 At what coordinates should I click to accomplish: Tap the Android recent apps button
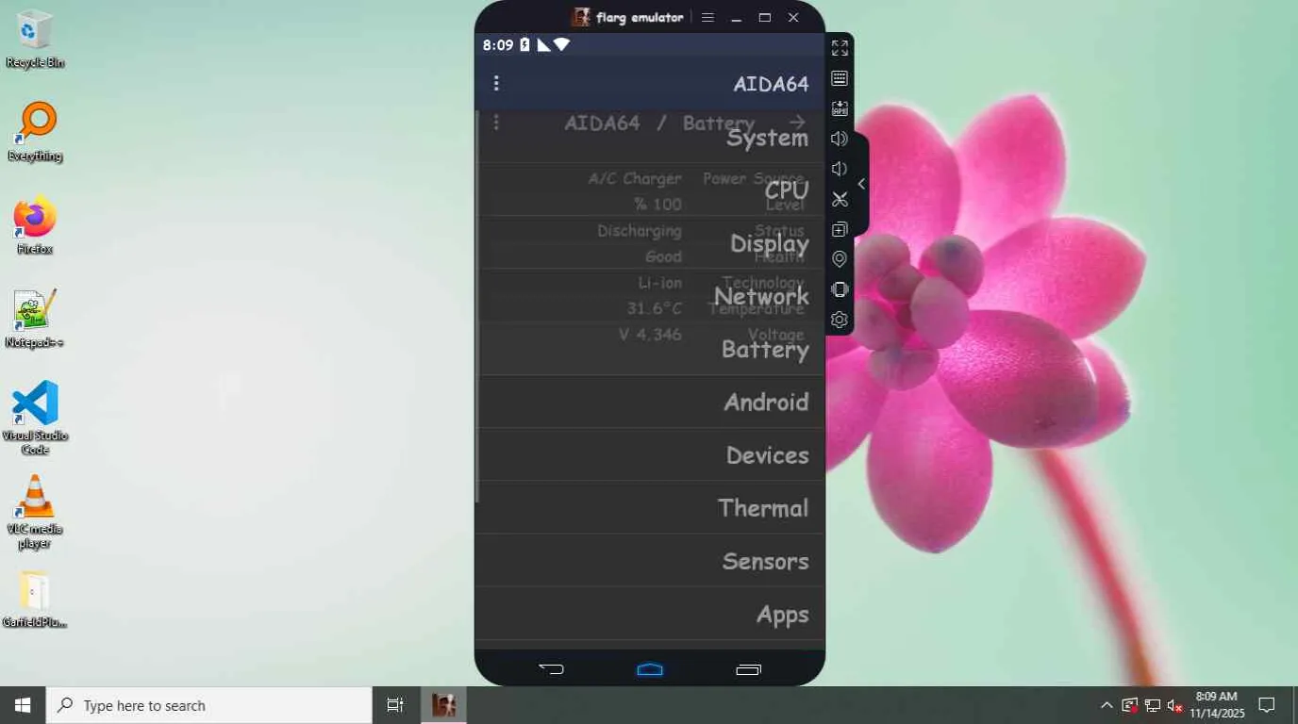[749, 669]
